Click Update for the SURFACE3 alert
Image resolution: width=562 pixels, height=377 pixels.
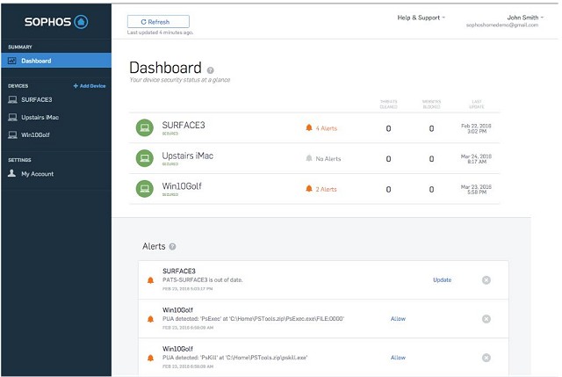442,280
